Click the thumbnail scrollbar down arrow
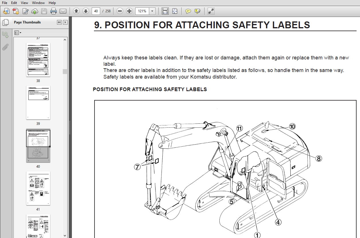 [x=65, y=236]
